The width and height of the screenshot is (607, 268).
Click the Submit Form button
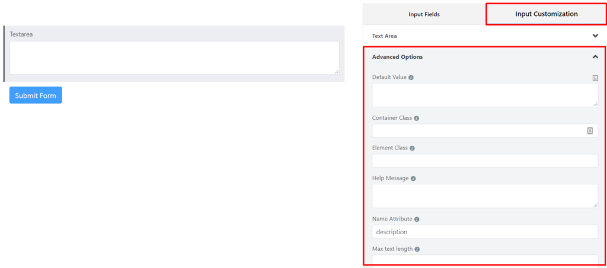pyautogui.click(x=36, y=95)
